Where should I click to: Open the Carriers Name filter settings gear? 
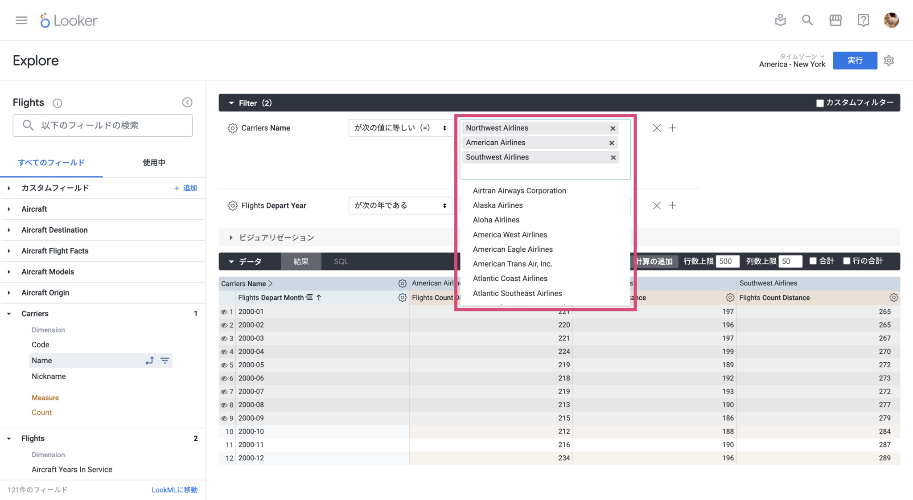point(232,128)
